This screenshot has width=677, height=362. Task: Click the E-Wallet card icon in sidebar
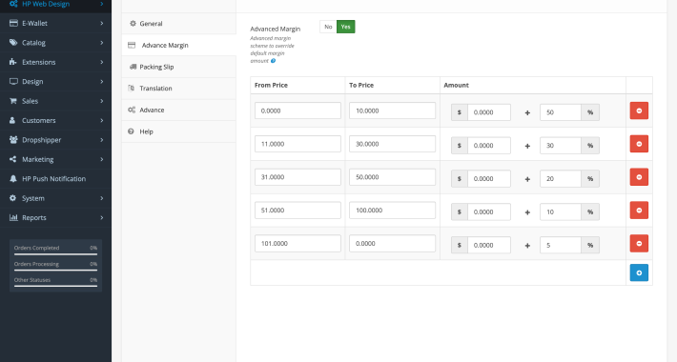(x=13, y=23)
